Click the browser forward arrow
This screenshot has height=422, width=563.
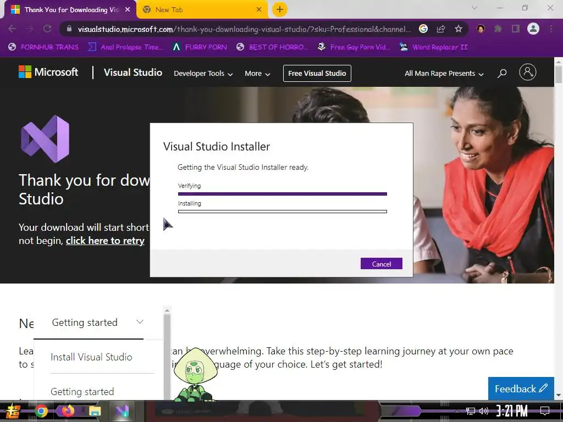pyautogui.click(x=30, y=29)
